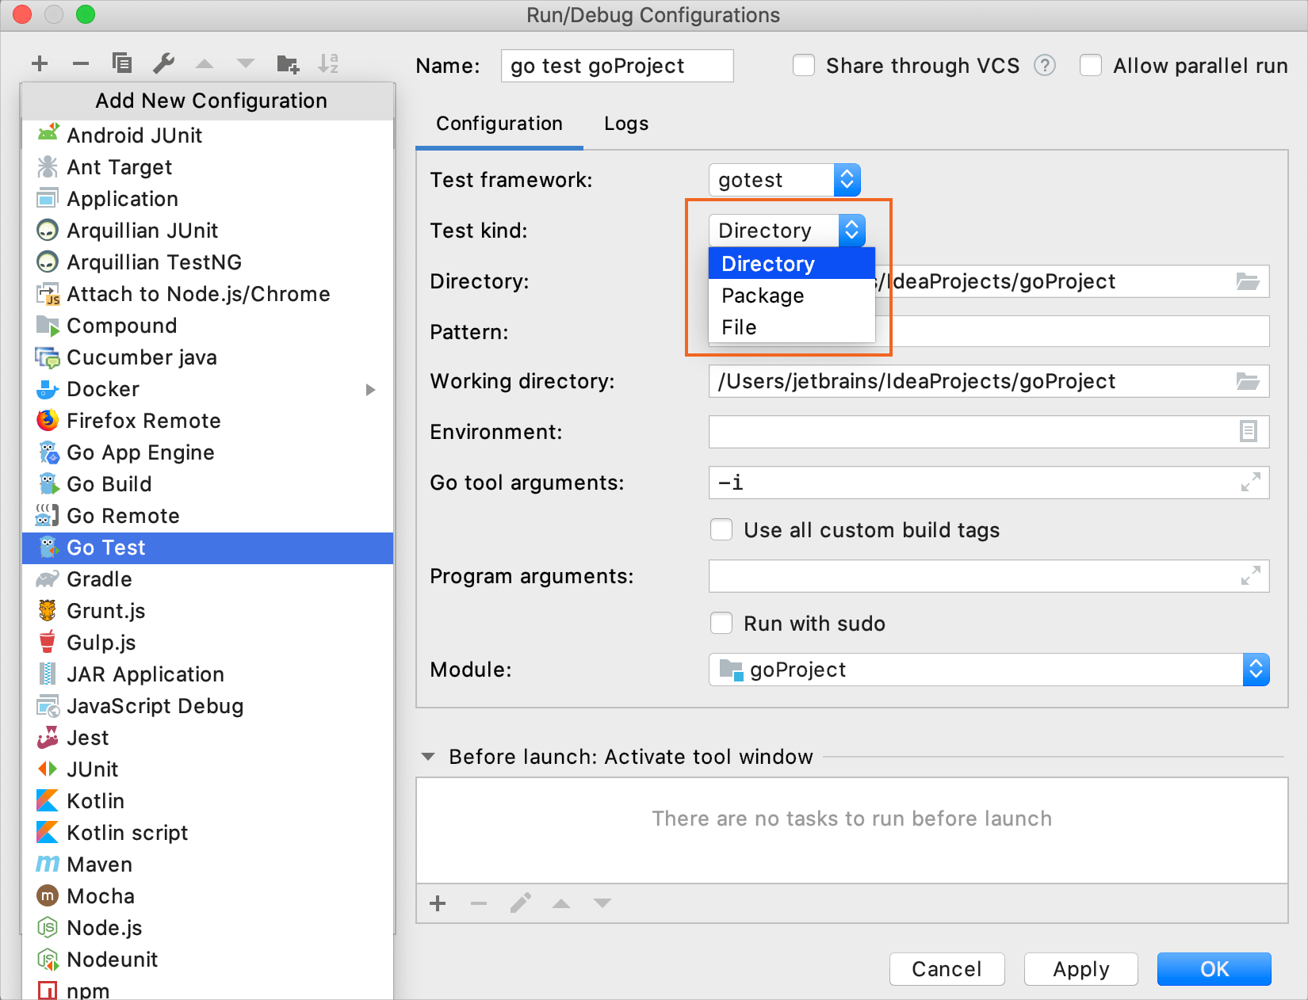Select Mocha configuration type

[208, 896]
